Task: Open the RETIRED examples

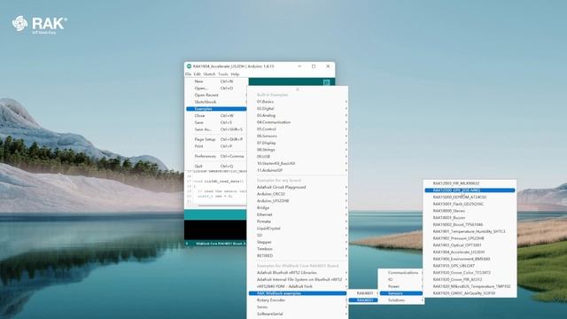Action: point(298,256)
